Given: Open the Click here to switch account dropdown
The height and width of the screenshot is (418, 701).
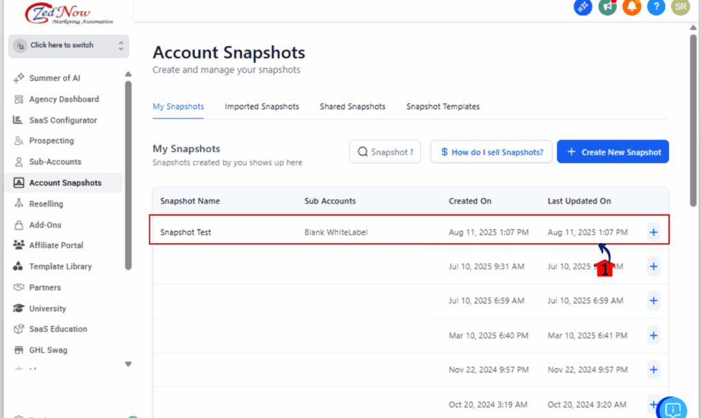Looking at the screenshot, I should pos(68,46).
